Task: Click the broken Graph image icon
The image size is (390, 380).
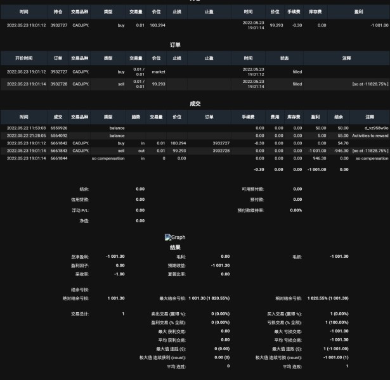Action: (x=168, y=237)
